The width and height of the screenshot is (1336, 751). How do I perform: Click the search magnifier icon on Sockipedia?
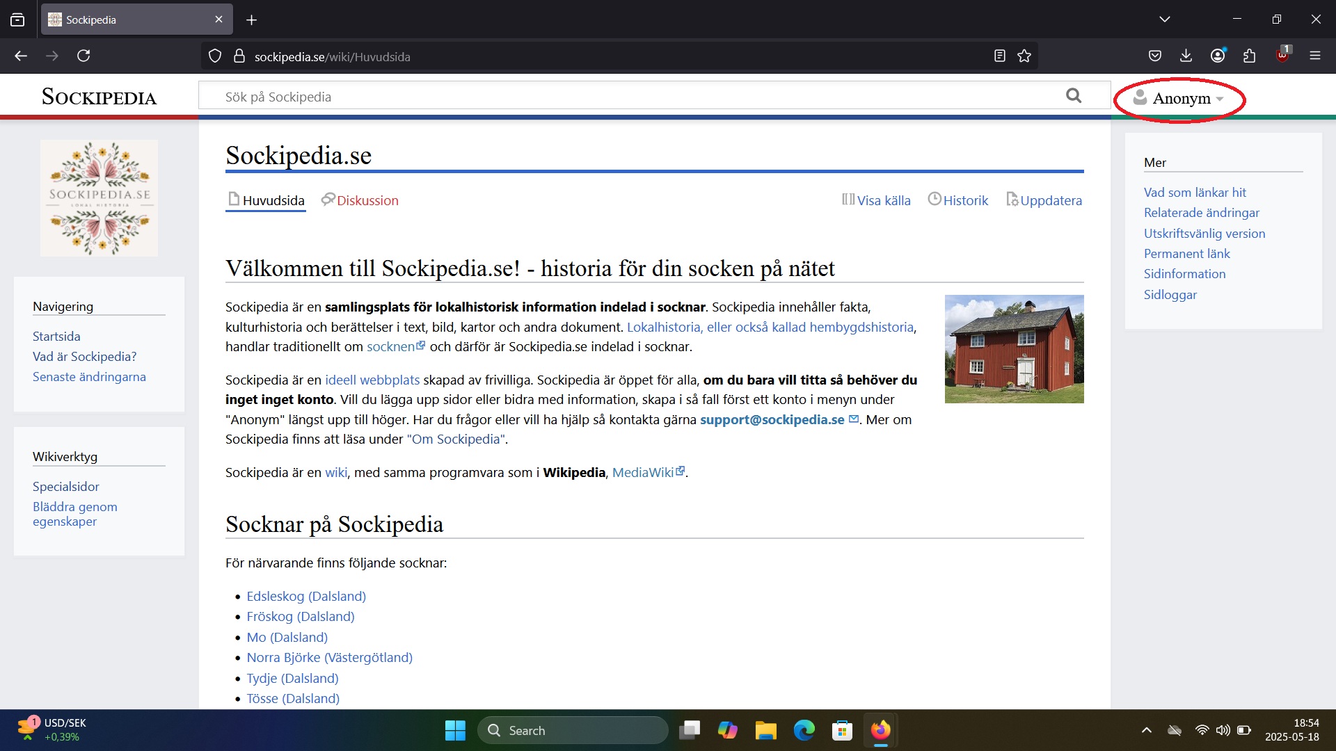(x=1074, y=96)
